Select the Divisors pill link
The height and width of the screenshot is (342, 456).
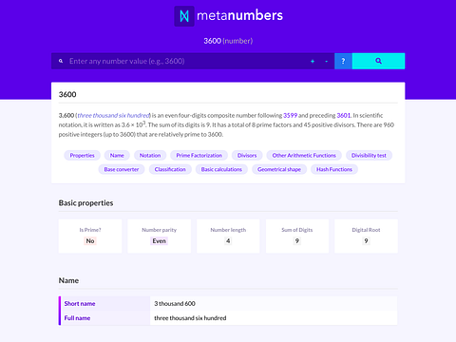(247, 155)
